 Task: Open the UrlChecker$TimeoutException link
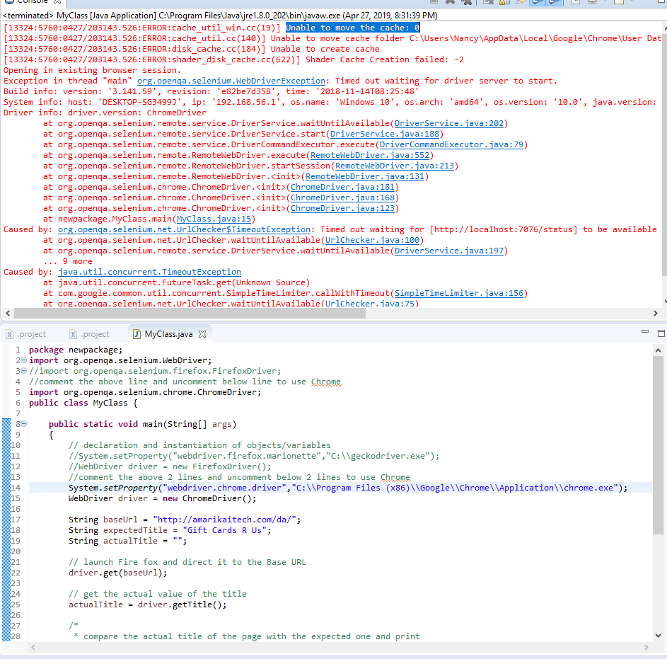[x=184, y=229]
